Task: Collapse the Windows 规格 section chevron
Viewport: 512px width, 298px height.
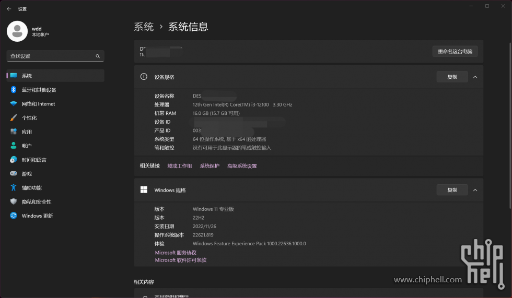Action: tap(475, 190)
